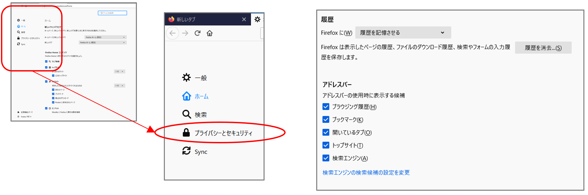Click the blue house icon next to ホーム in the enlarged sidebar
This screenshot has width=588, height=195.
pos(186,96)
